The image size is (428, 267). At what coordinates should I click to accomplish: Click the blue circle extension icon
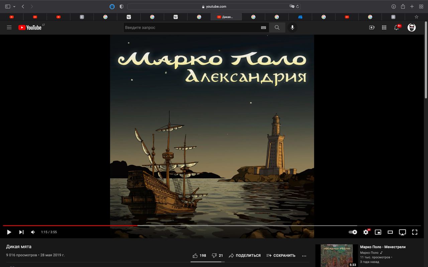(112, 6)
